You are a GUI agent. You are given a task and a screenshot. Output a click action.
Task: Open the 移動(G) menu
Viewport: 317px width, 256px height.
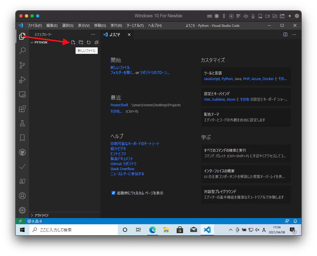[x=100, y=26]
